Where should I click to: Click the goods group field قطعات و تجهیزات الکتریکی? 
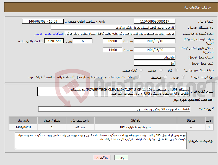point(114,109)
